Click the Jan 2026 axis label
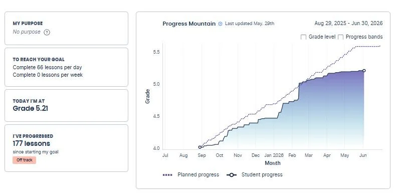Screen dimensions: 396x193 [274, 155]
